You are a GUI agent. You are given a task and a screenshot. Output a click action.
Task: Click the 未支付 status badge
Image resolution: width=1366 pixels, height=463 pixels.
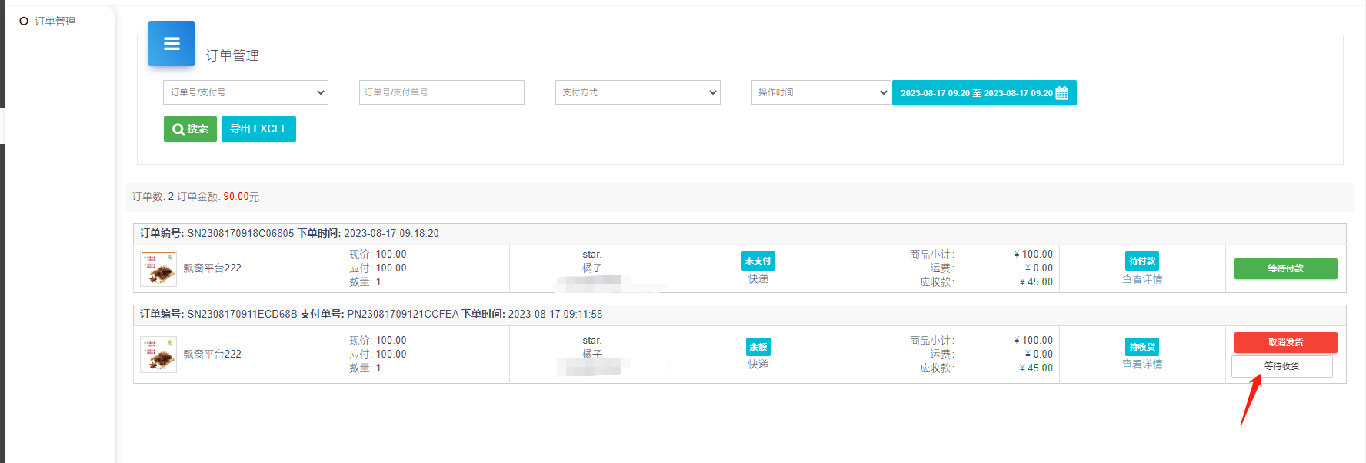(758, 261)
